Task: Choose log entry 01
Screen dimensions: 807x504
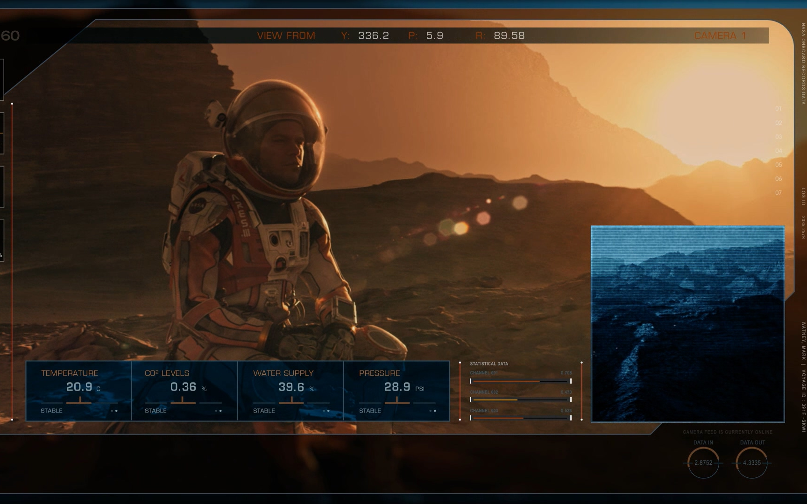Action: click(x=779, y=109)
